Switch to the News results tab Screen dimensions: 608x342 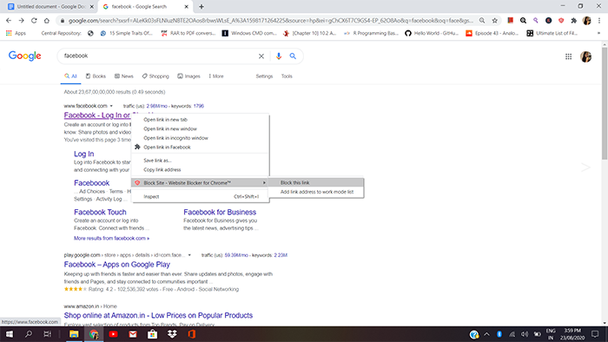coord(123,76)
